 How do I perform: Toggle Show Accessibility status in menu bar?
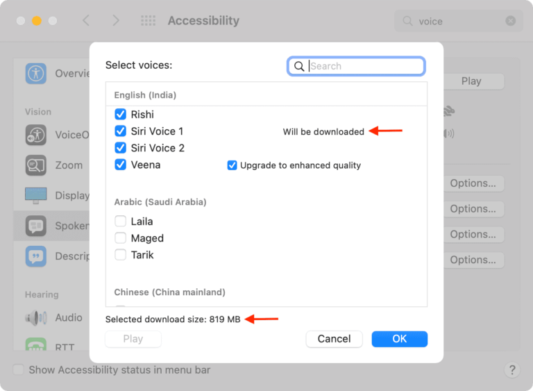click(x=19, y=369)
